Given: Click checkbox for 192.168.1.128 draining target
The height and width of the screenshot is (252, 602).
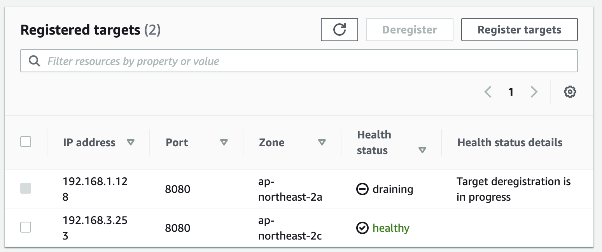Looking at the screenshot, I should click(26, 189).
